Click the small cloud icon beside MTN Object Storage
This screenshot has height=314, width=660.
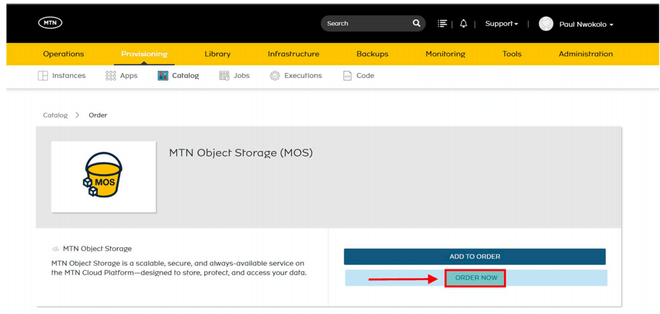tap(56, 249)
